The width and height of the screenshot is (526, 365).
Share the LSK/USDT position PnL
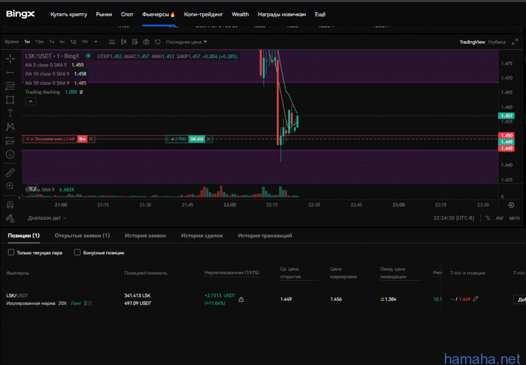241,299
